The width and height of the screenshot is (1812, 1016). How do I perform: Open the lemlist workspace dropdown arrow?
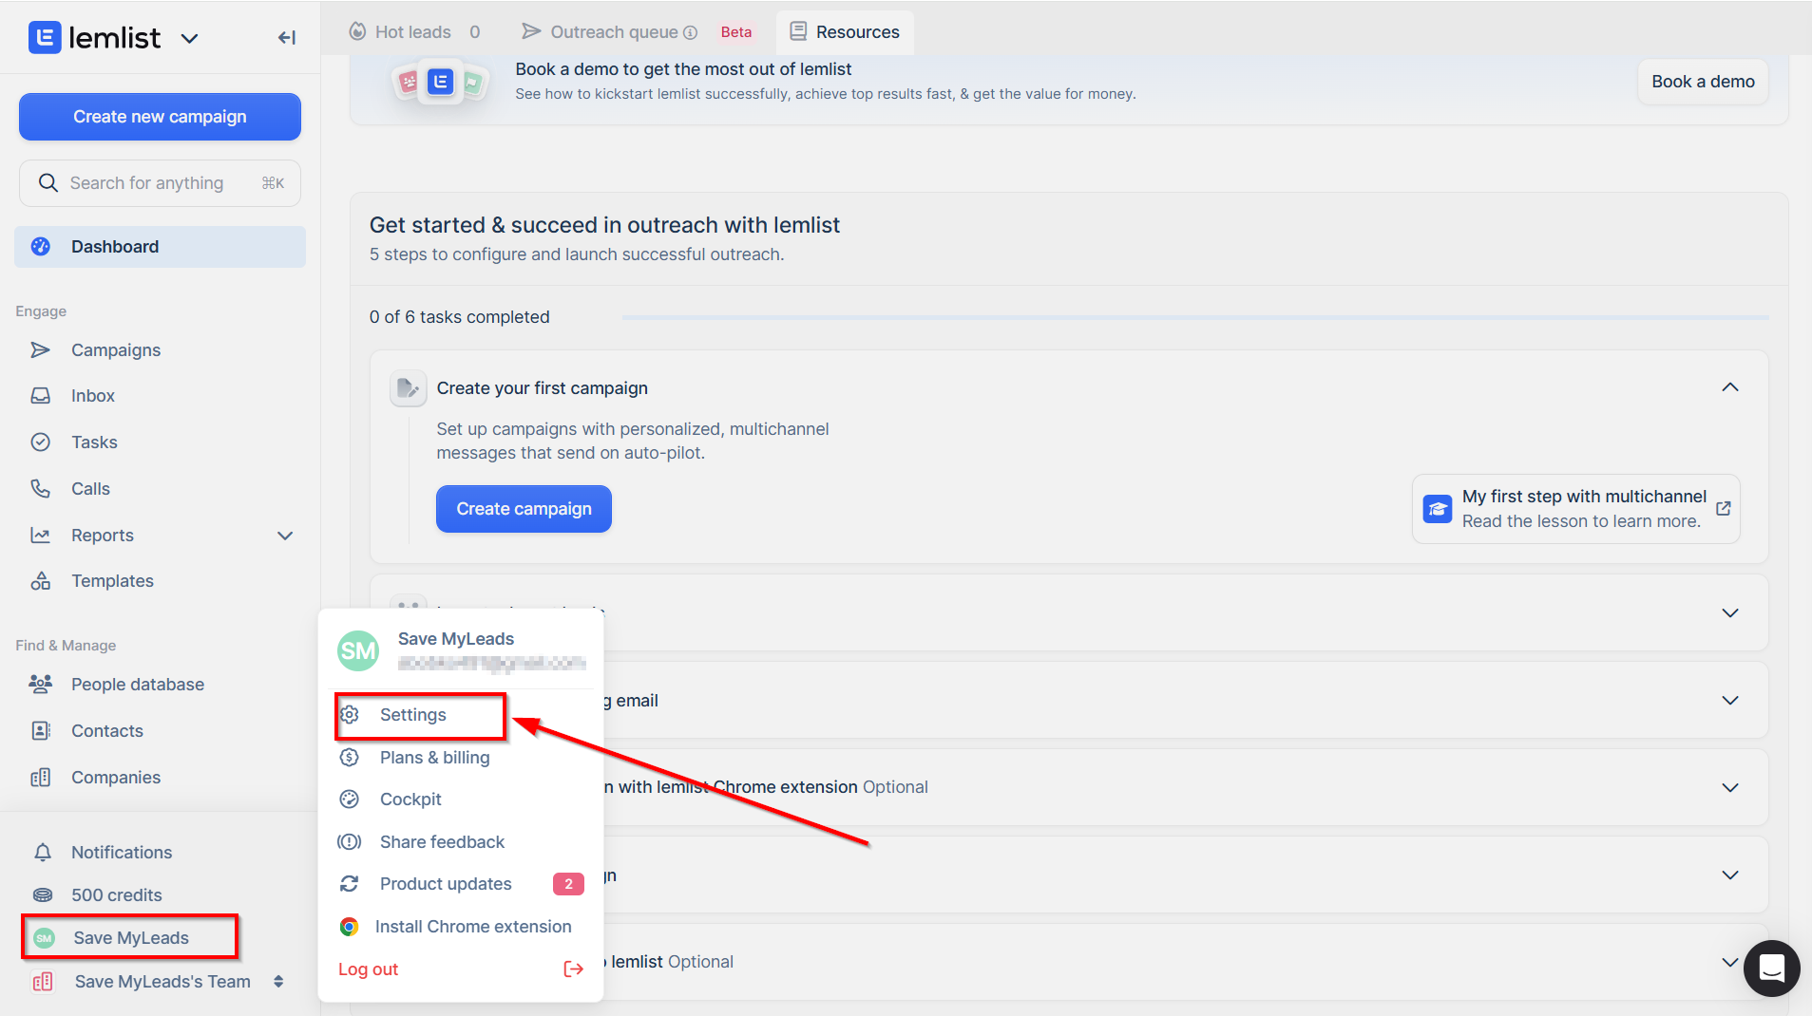[190, 39]
